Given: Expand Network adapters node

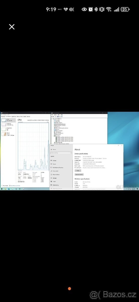Looking at the screenshot, I should click(x=54, y=131).
